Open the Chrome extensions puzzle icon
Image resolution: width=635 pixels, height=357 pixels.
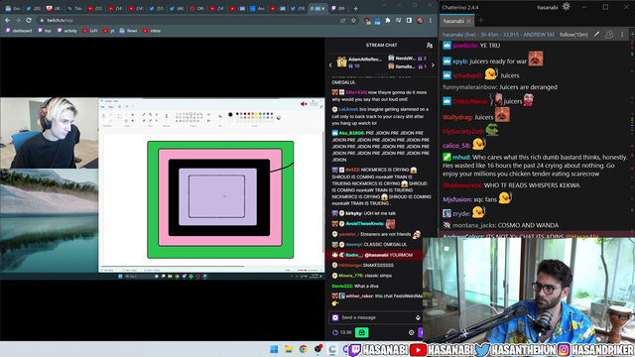click(388, 20)
